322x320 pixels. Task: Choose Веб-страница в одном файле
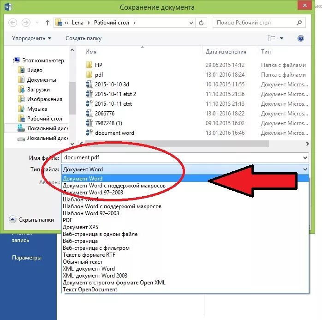coord(185,234)
